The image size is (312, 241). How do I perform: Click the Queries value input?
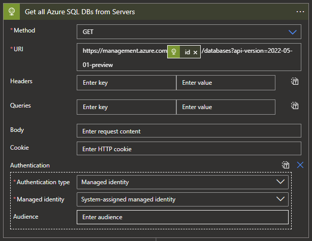pos(226,107)
